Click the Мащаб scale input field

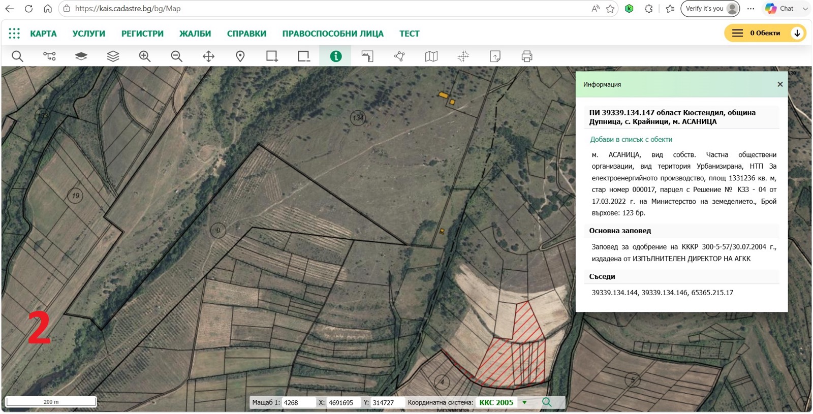click(x=299, y=403)
